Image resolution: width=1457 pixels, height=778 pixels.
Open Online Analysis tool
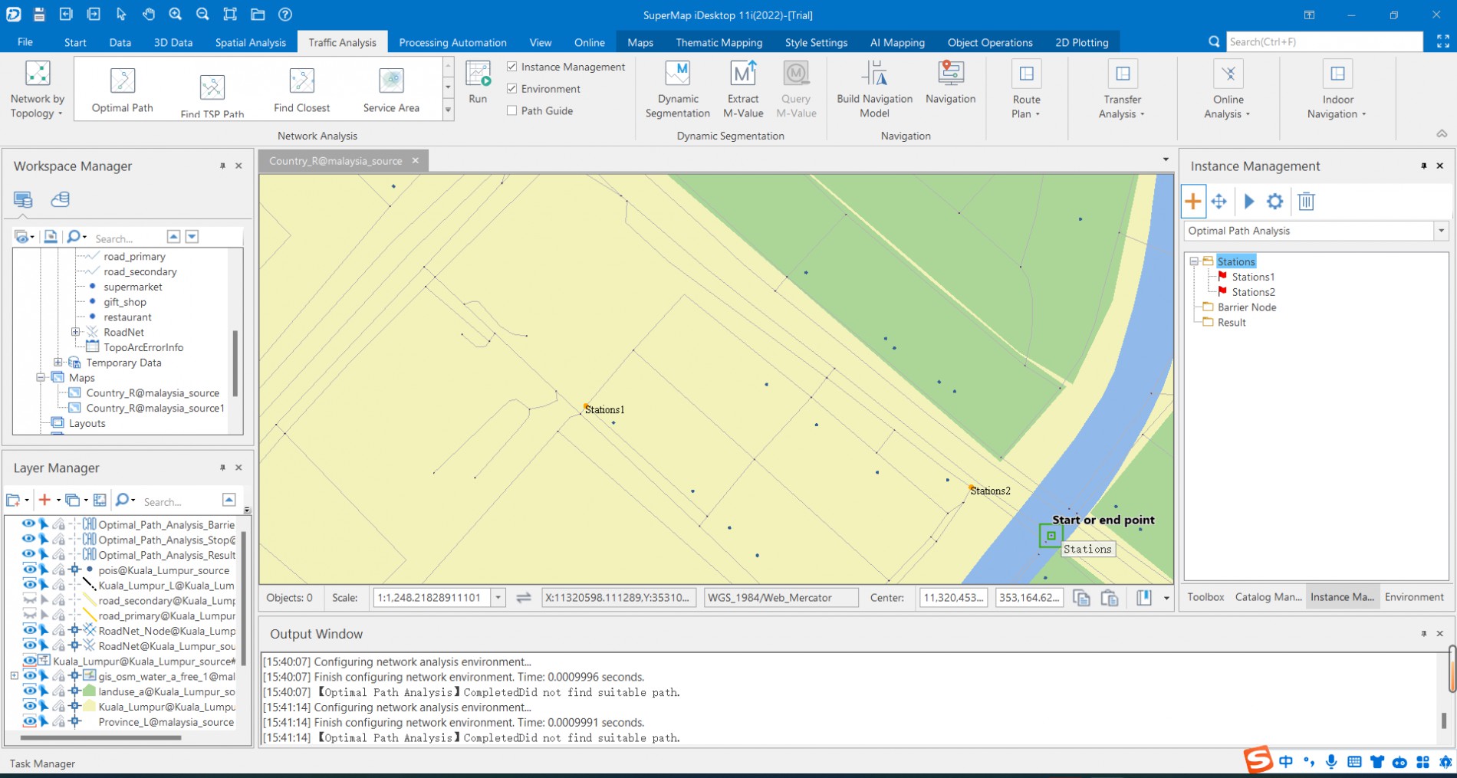(x=1228, y=90)
